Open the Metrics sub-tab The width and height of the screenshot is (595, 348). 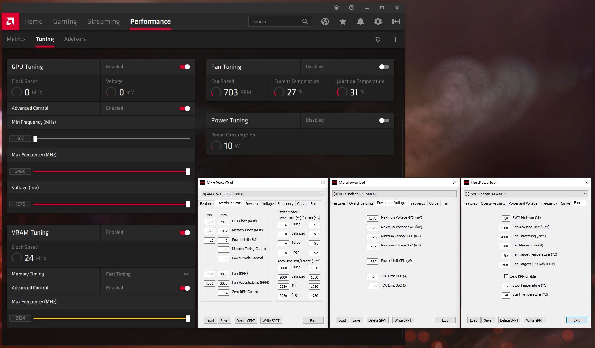(16, 39)
